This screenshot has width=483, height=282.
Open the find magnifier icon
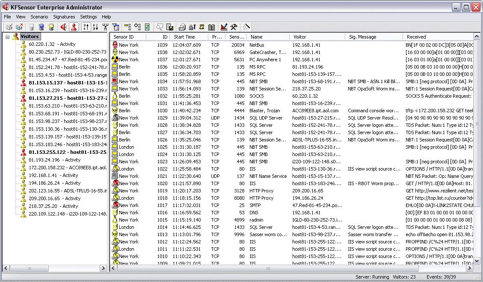pos(160,27)
